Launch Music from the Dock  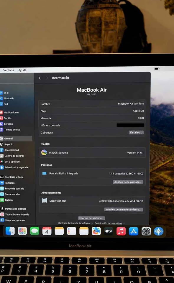point(121,231)
